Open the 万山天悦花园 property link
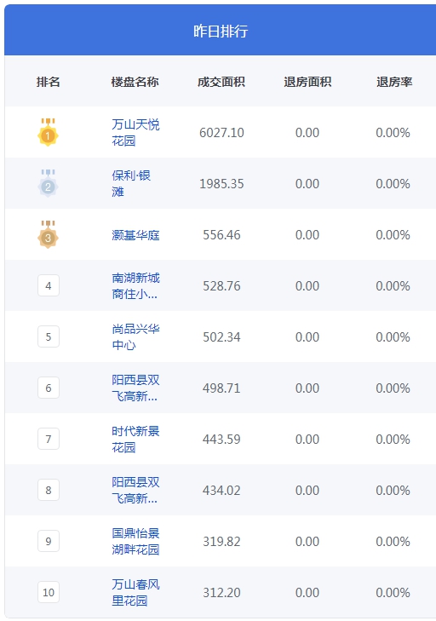 coord(135,132)
